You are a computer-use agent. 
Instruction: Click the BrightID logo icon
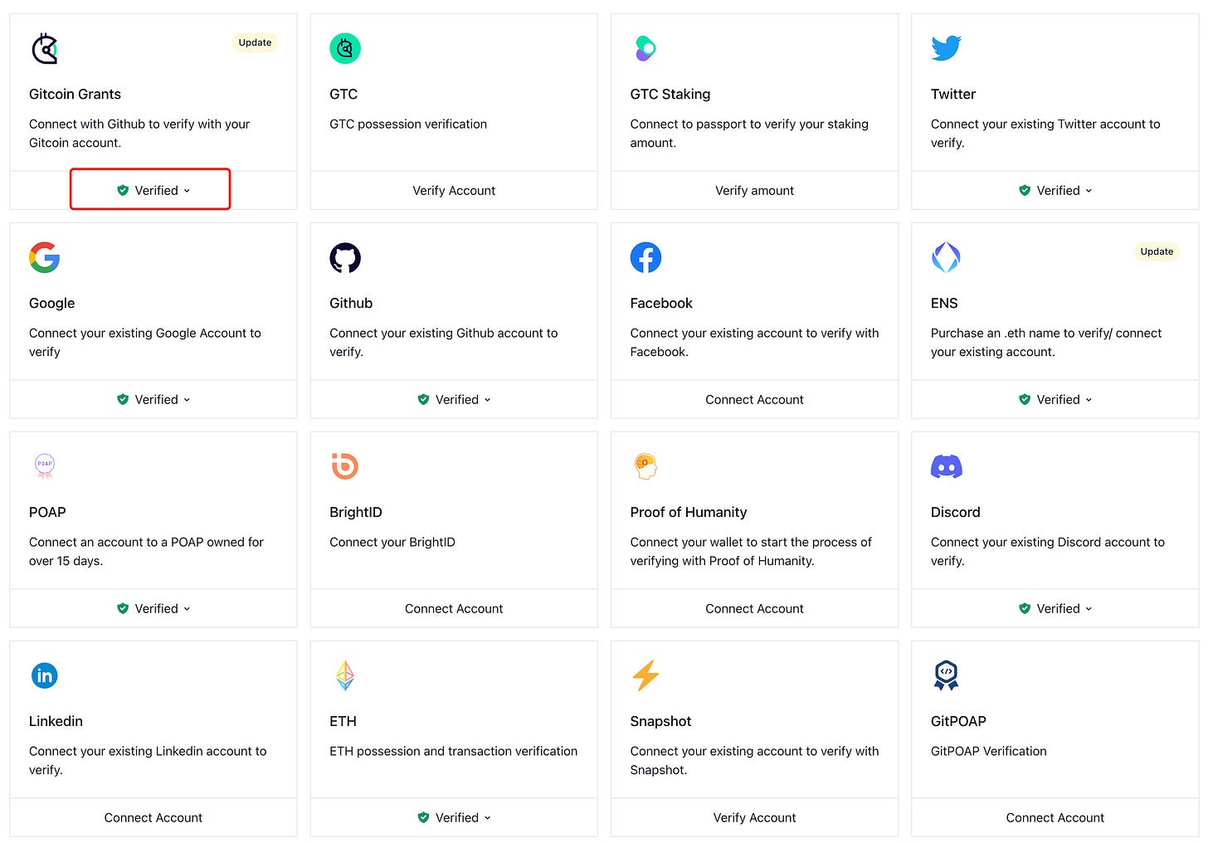tap(345, 466)
